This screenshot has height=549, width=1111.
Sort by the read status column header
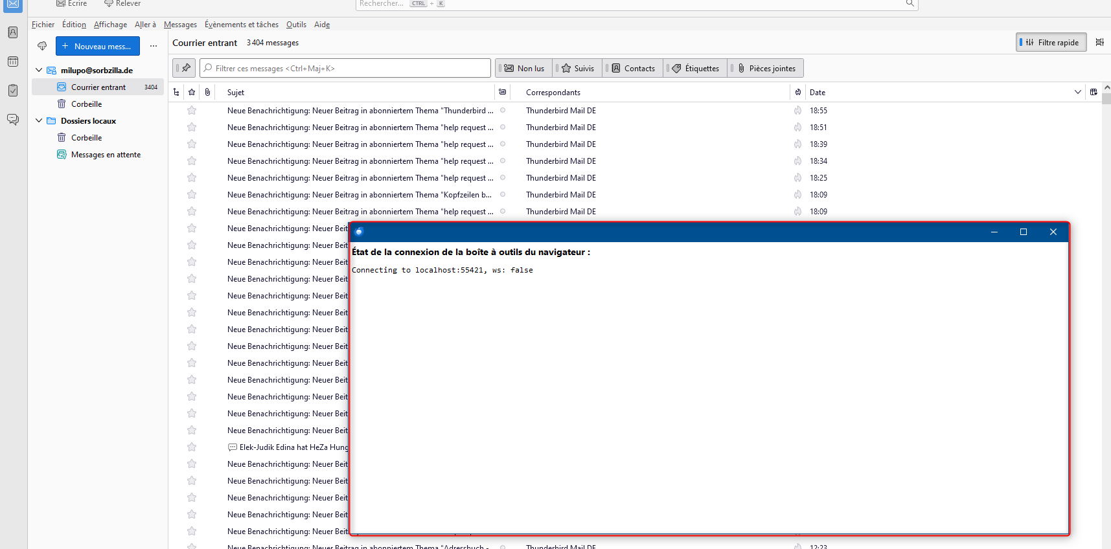502,92
